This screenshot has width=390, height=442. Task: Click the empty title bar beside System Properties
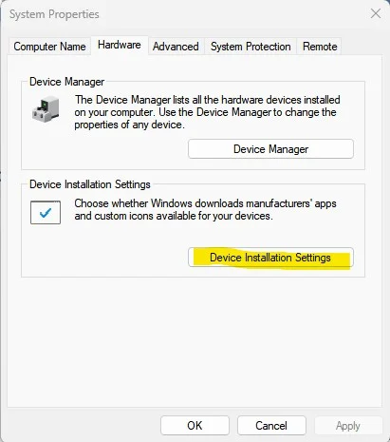coord(234,14)
